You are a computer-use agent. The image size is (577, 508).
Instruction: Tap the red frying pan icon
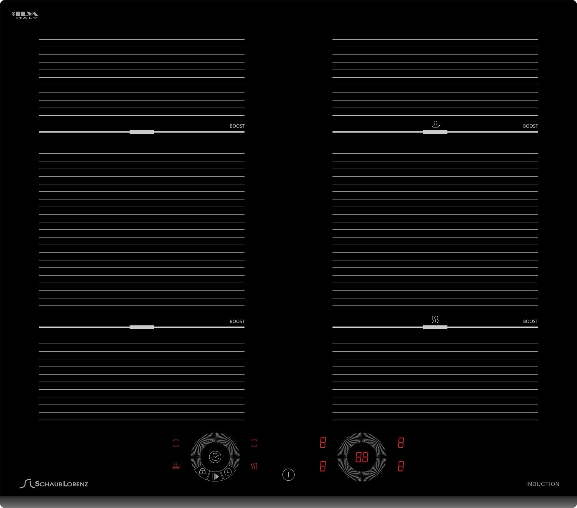point(176,466)
